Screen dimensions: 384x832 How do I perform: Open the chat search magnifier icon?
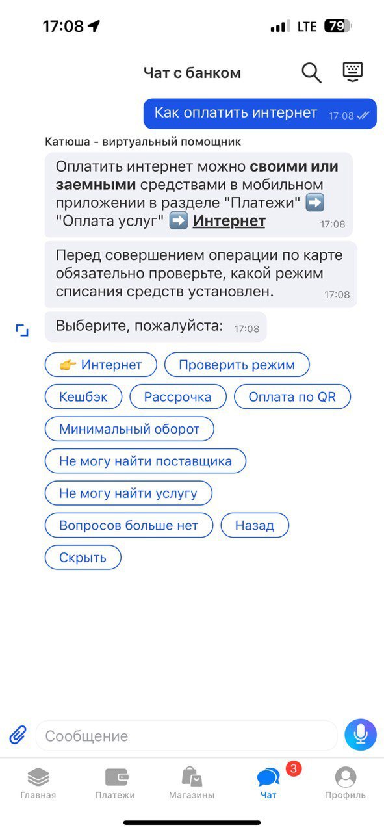[x=312, y=73]
